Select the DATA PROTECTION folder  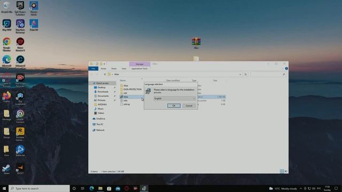coord(132,89)
